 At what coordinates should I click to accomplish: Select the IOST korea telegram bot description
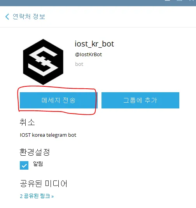point(48,135)
